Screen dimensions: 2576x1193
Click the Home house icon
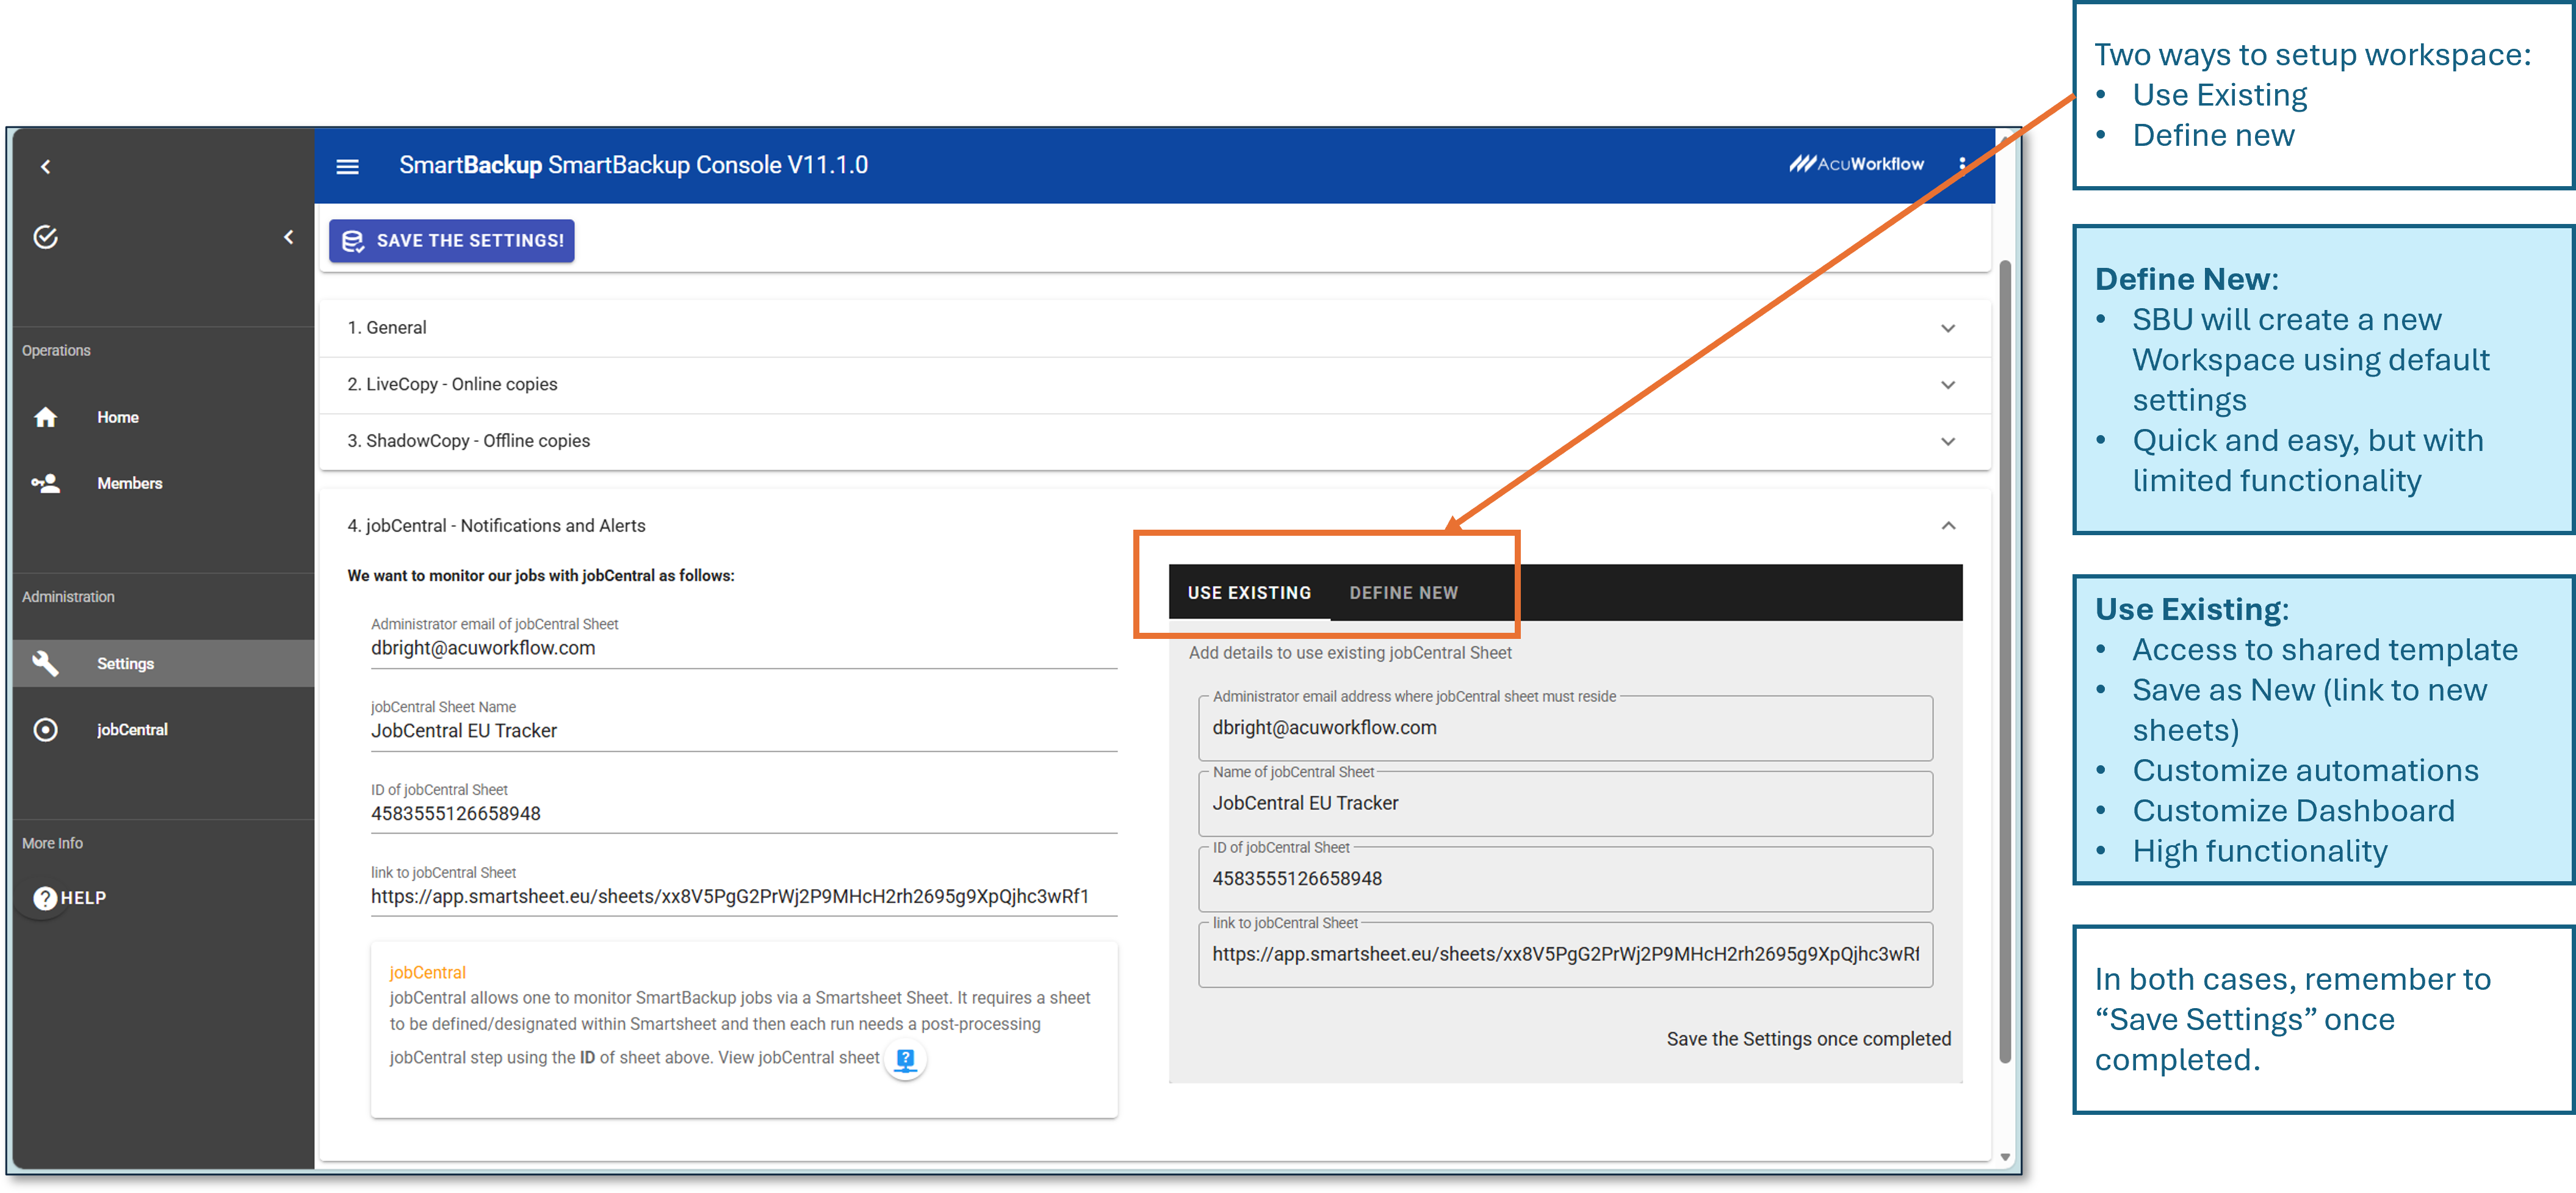[46, 417]
